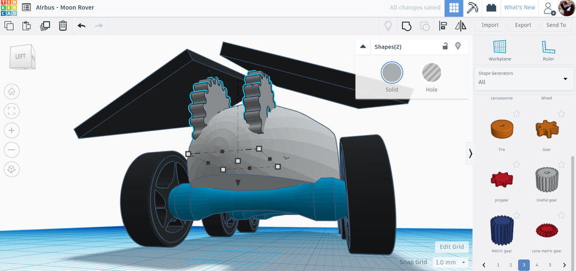
Task: Rename the Airbus - Moon Rover title
Action: 65,7
